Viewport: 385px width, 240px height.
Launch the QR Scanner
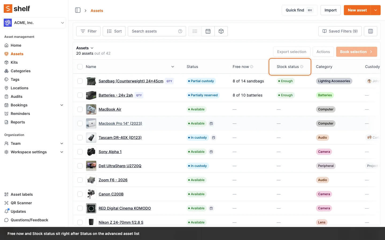(x=34, y=203)
